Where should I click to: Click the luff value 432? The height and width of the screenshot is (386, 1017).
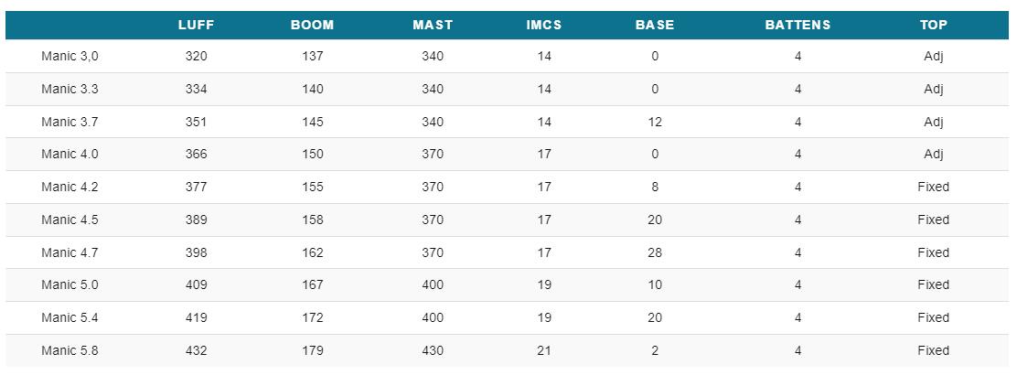[196, 350]
